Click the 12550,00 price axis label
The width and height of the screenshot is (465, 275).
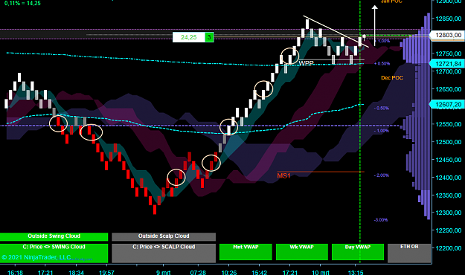pos(449,124)
